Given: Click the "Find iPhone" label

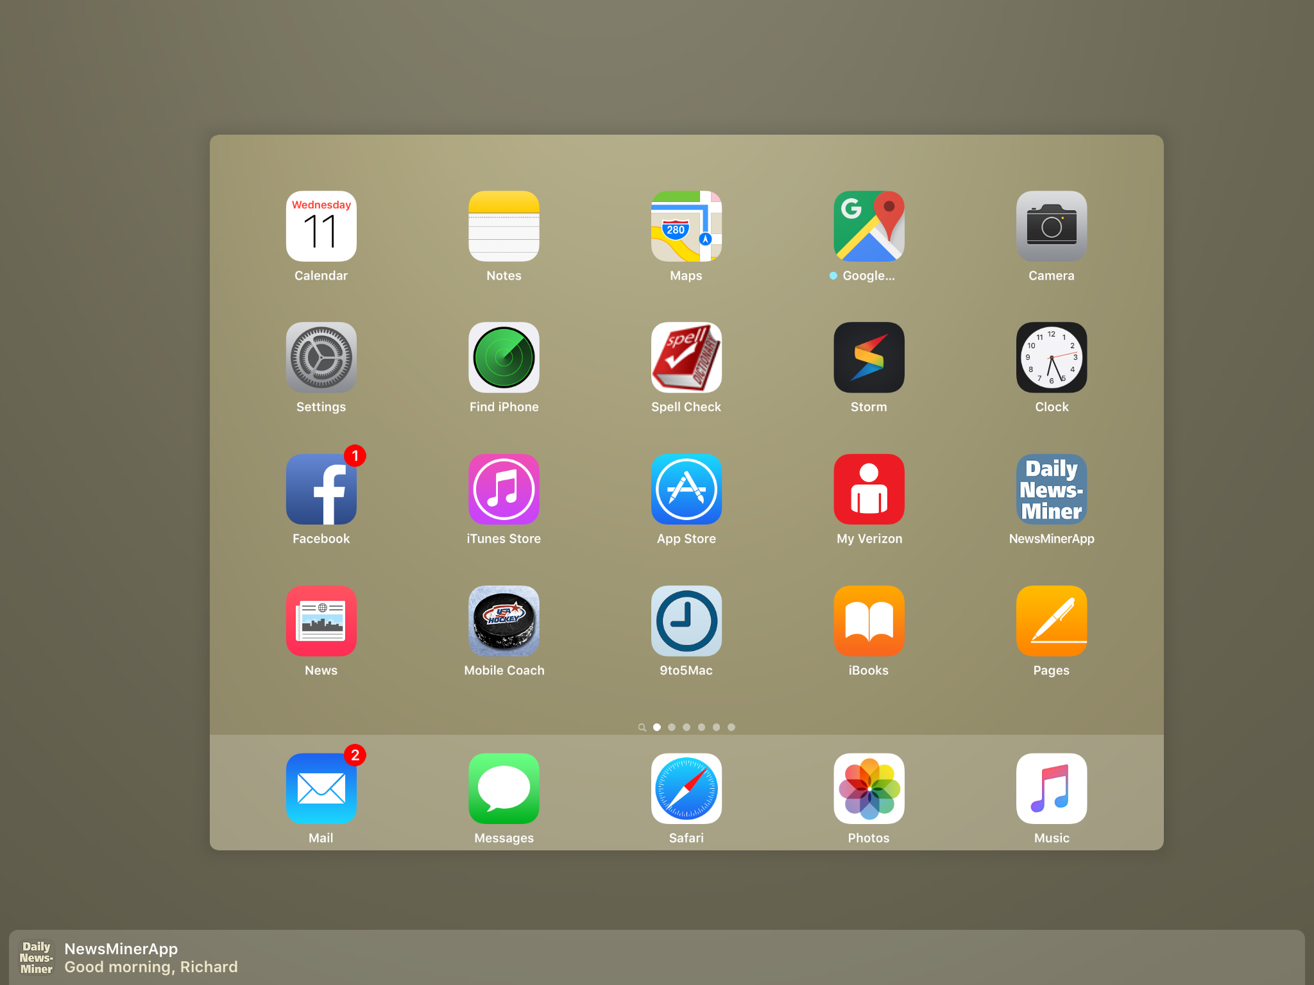Looking at the screenshot, I should click(504, 407).
